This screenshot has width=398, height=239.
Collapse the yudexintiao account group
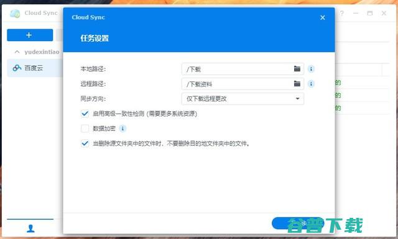coord(17,52)
